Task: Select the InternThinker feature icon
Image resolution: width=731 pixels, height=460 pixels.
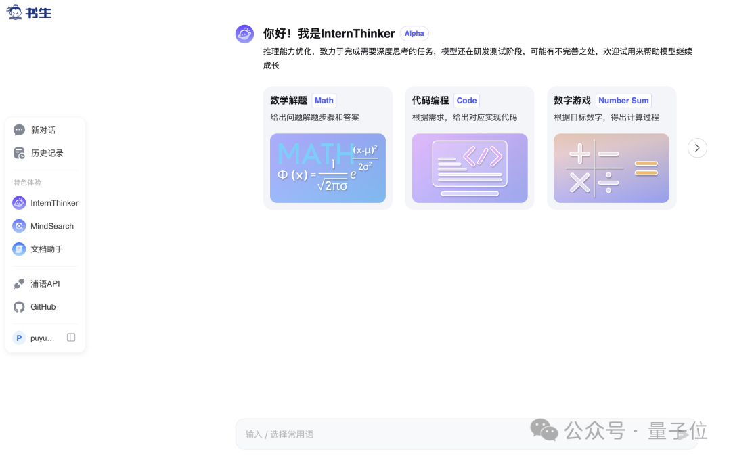Action: 19,203
